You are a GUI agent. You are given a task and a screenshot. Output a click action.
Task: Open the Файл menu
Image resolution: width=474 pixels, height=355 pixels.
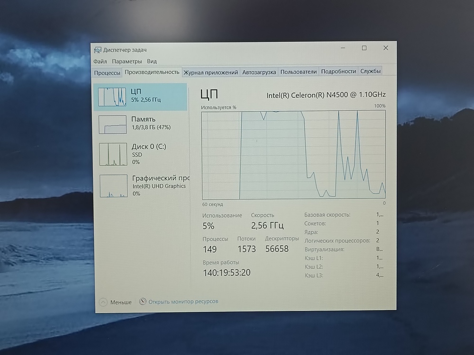(x=100, y=62)
